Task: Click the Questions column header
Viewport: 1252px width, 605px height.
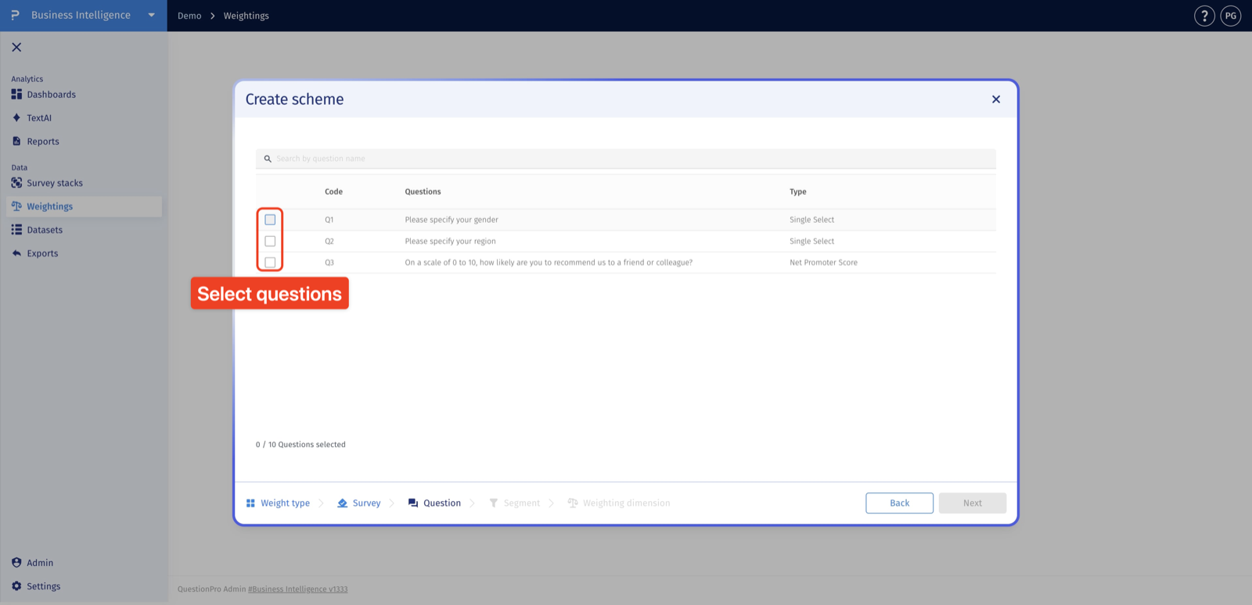Action: [x=423, y=192]
